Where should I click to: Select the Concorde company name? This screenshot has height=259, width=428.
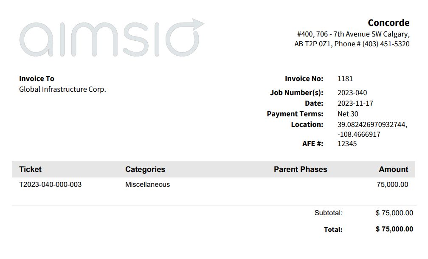click(389, 23)
